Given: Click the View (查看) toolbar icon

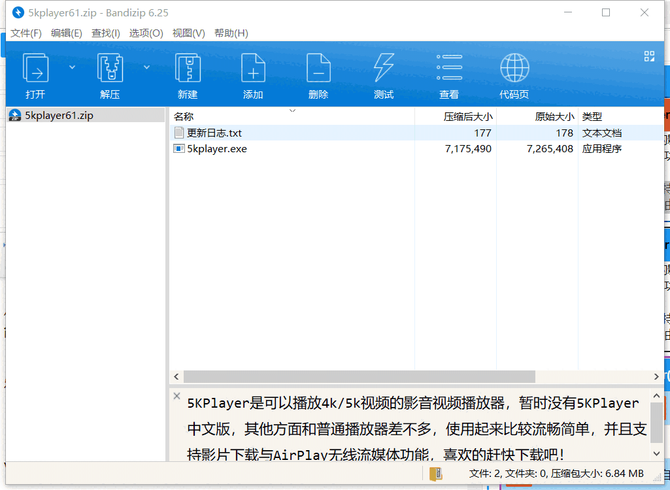Looking at the screenshot, I should (x=449, y=69).
